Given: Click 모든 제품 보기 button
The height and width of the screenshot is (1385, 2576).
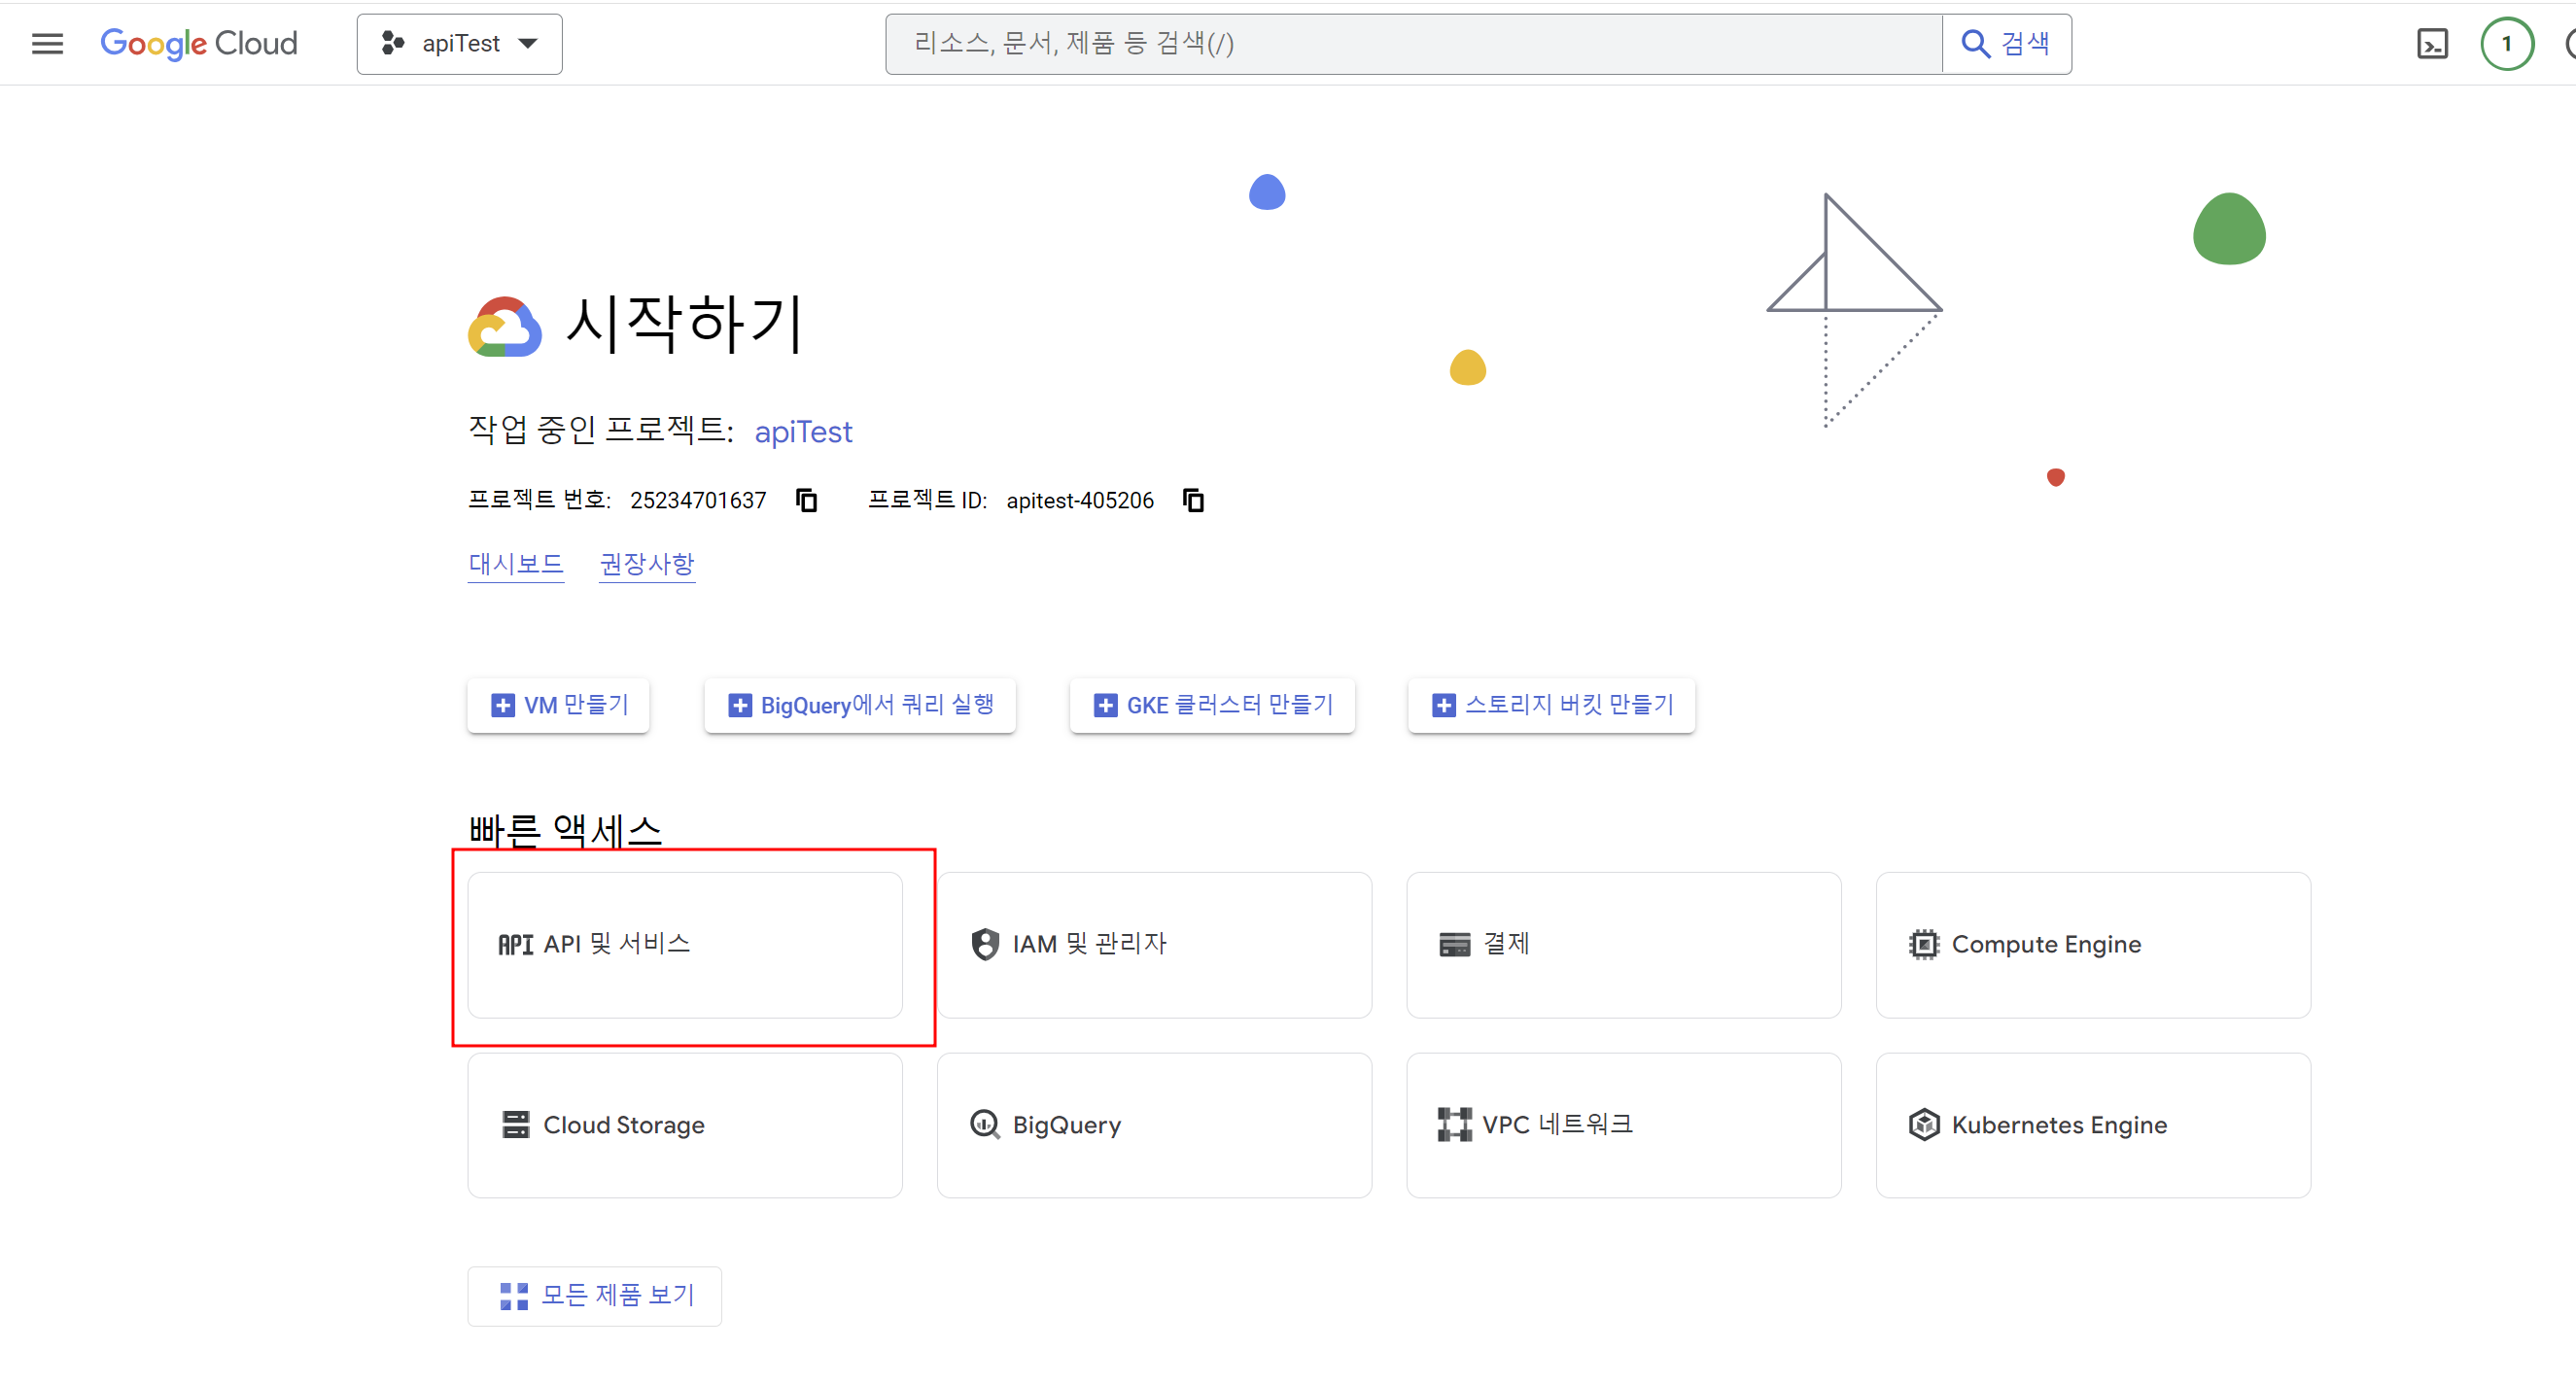Looking at the screenshot, I should (595, 1296).
